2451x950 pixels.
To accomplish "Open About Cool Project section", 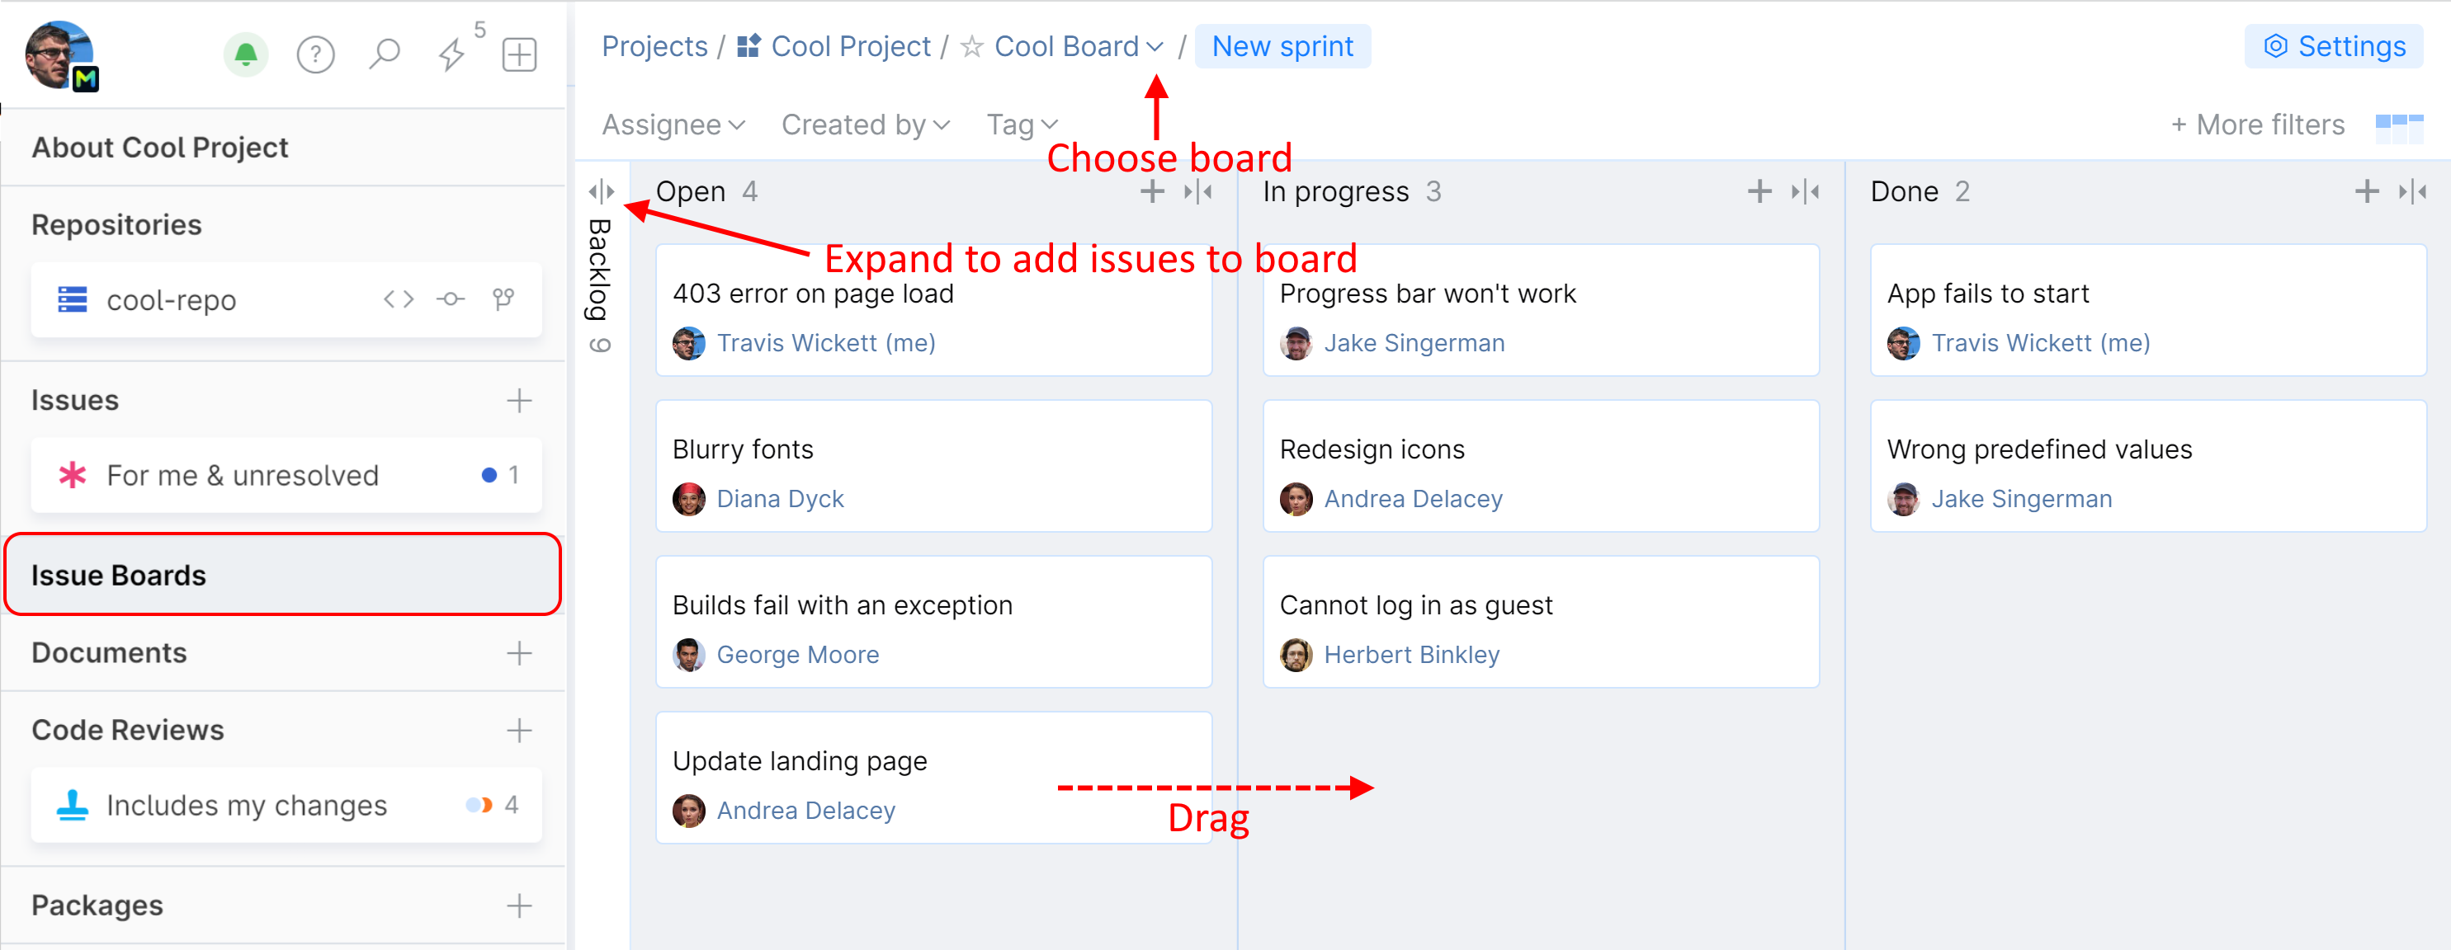I will pos(160,148).
